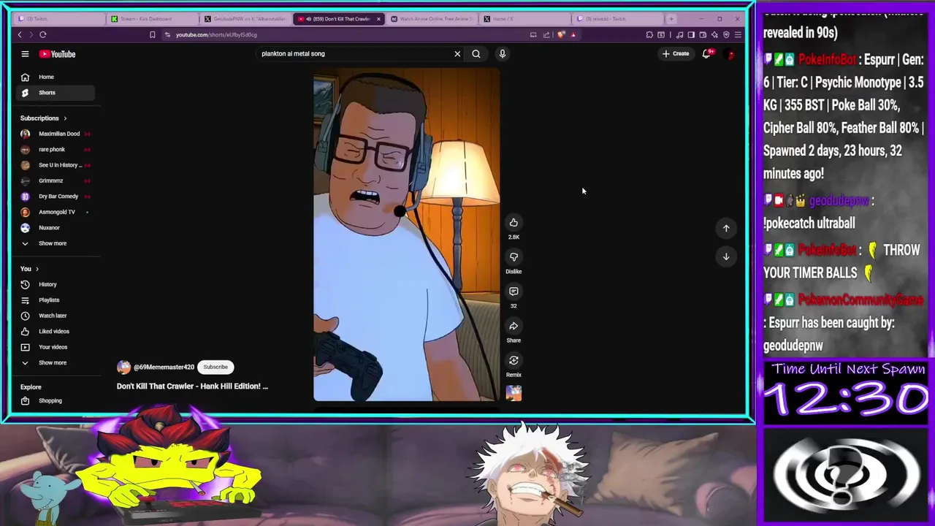Open Liked videos
The image size is (935, 526).
[55, 332]
